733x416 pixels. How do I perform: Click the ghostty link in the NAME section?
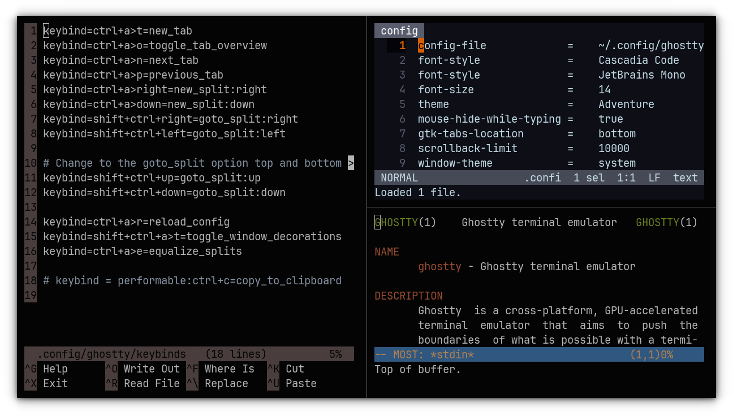coord(440,266)
